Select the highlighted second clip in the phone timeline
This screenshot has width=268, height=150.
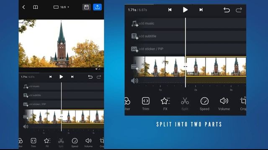click(x=83, y=117)
